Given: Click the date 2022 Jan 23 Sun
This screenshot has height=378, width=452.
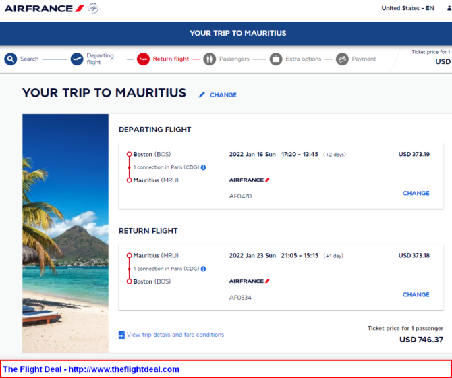Looking at the screenshot, I should (x=252, y=255).
